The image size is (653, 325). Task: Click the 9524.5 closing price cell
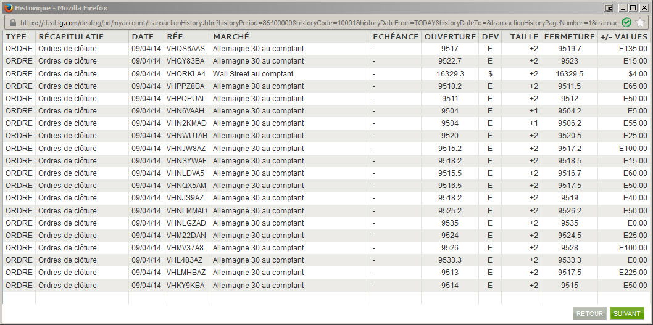point(569,236)
